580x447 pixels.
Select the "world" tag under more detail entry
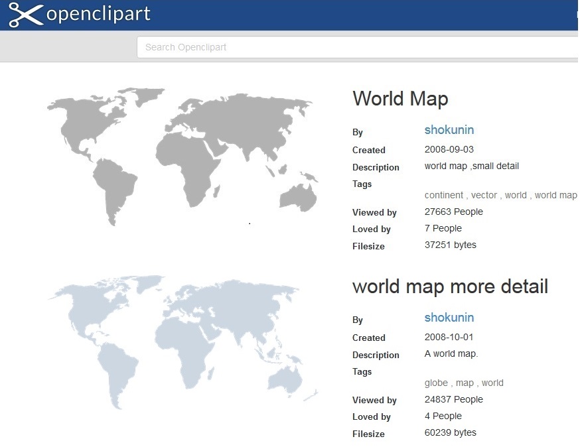pos(492,383)
